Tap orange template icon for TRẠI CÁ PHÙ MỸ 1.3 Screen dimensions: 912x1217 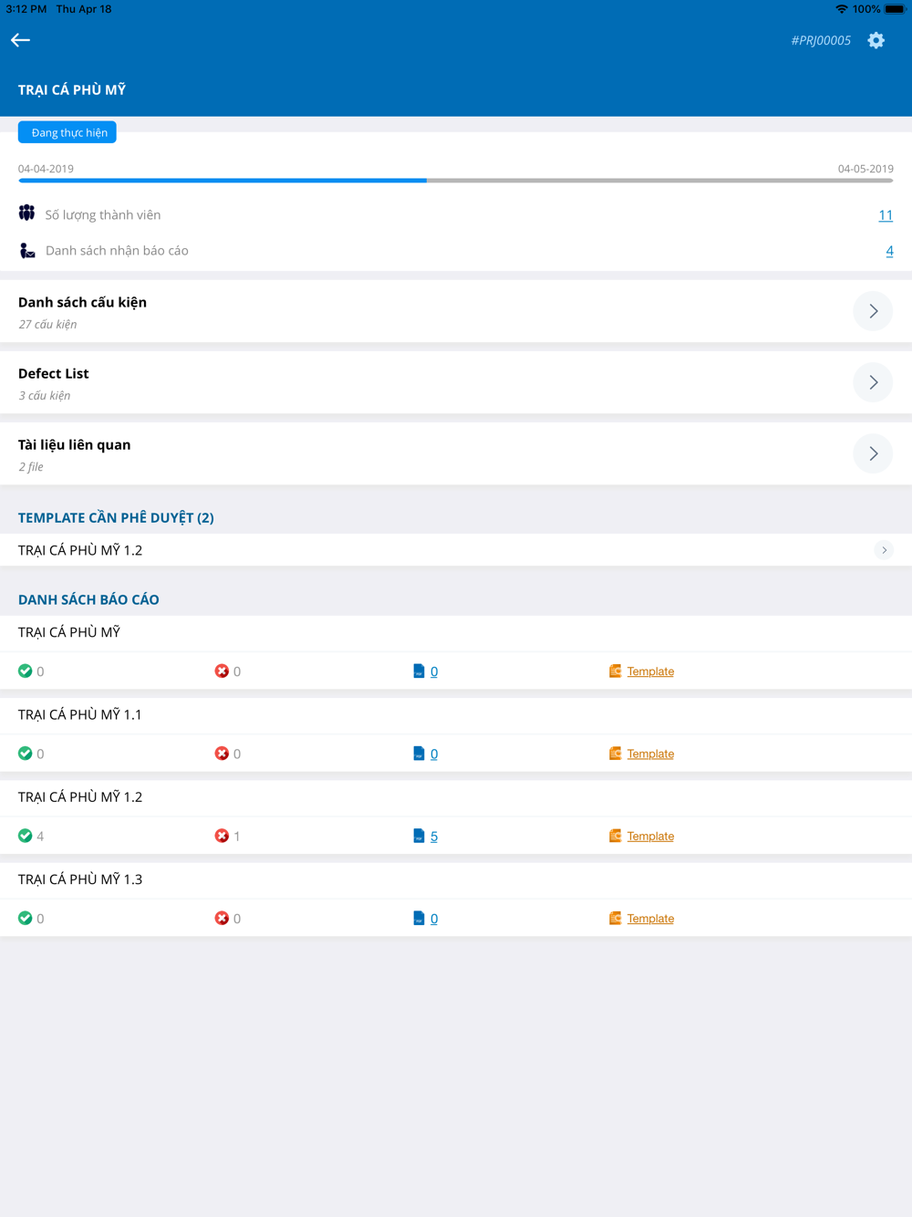616,918
